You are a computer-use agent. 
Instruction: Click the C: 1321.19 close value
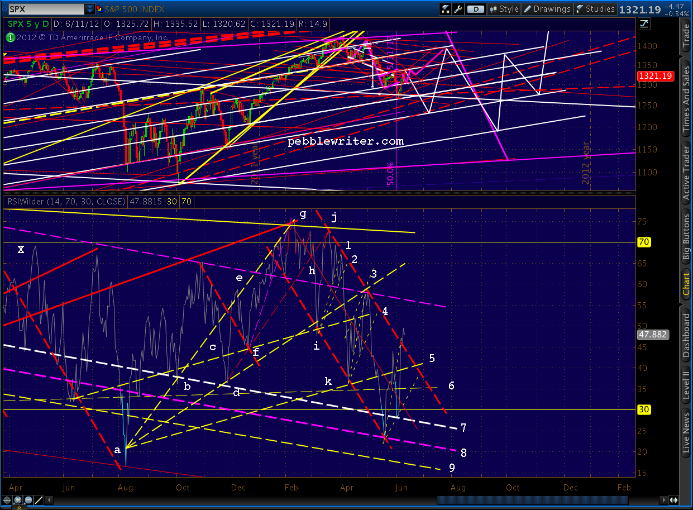point(272,24)
